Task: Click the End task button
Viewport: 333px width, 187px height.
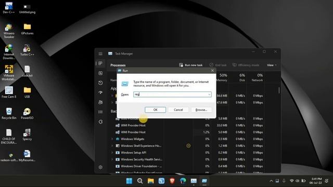Action: click(x=218, y=65)
